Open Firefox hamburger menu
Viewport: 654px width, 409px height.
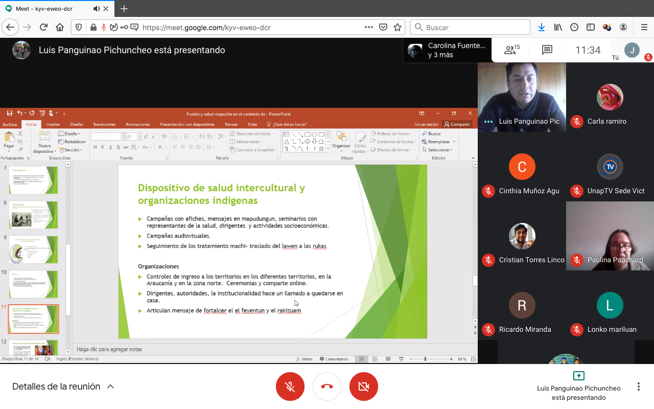644,28
